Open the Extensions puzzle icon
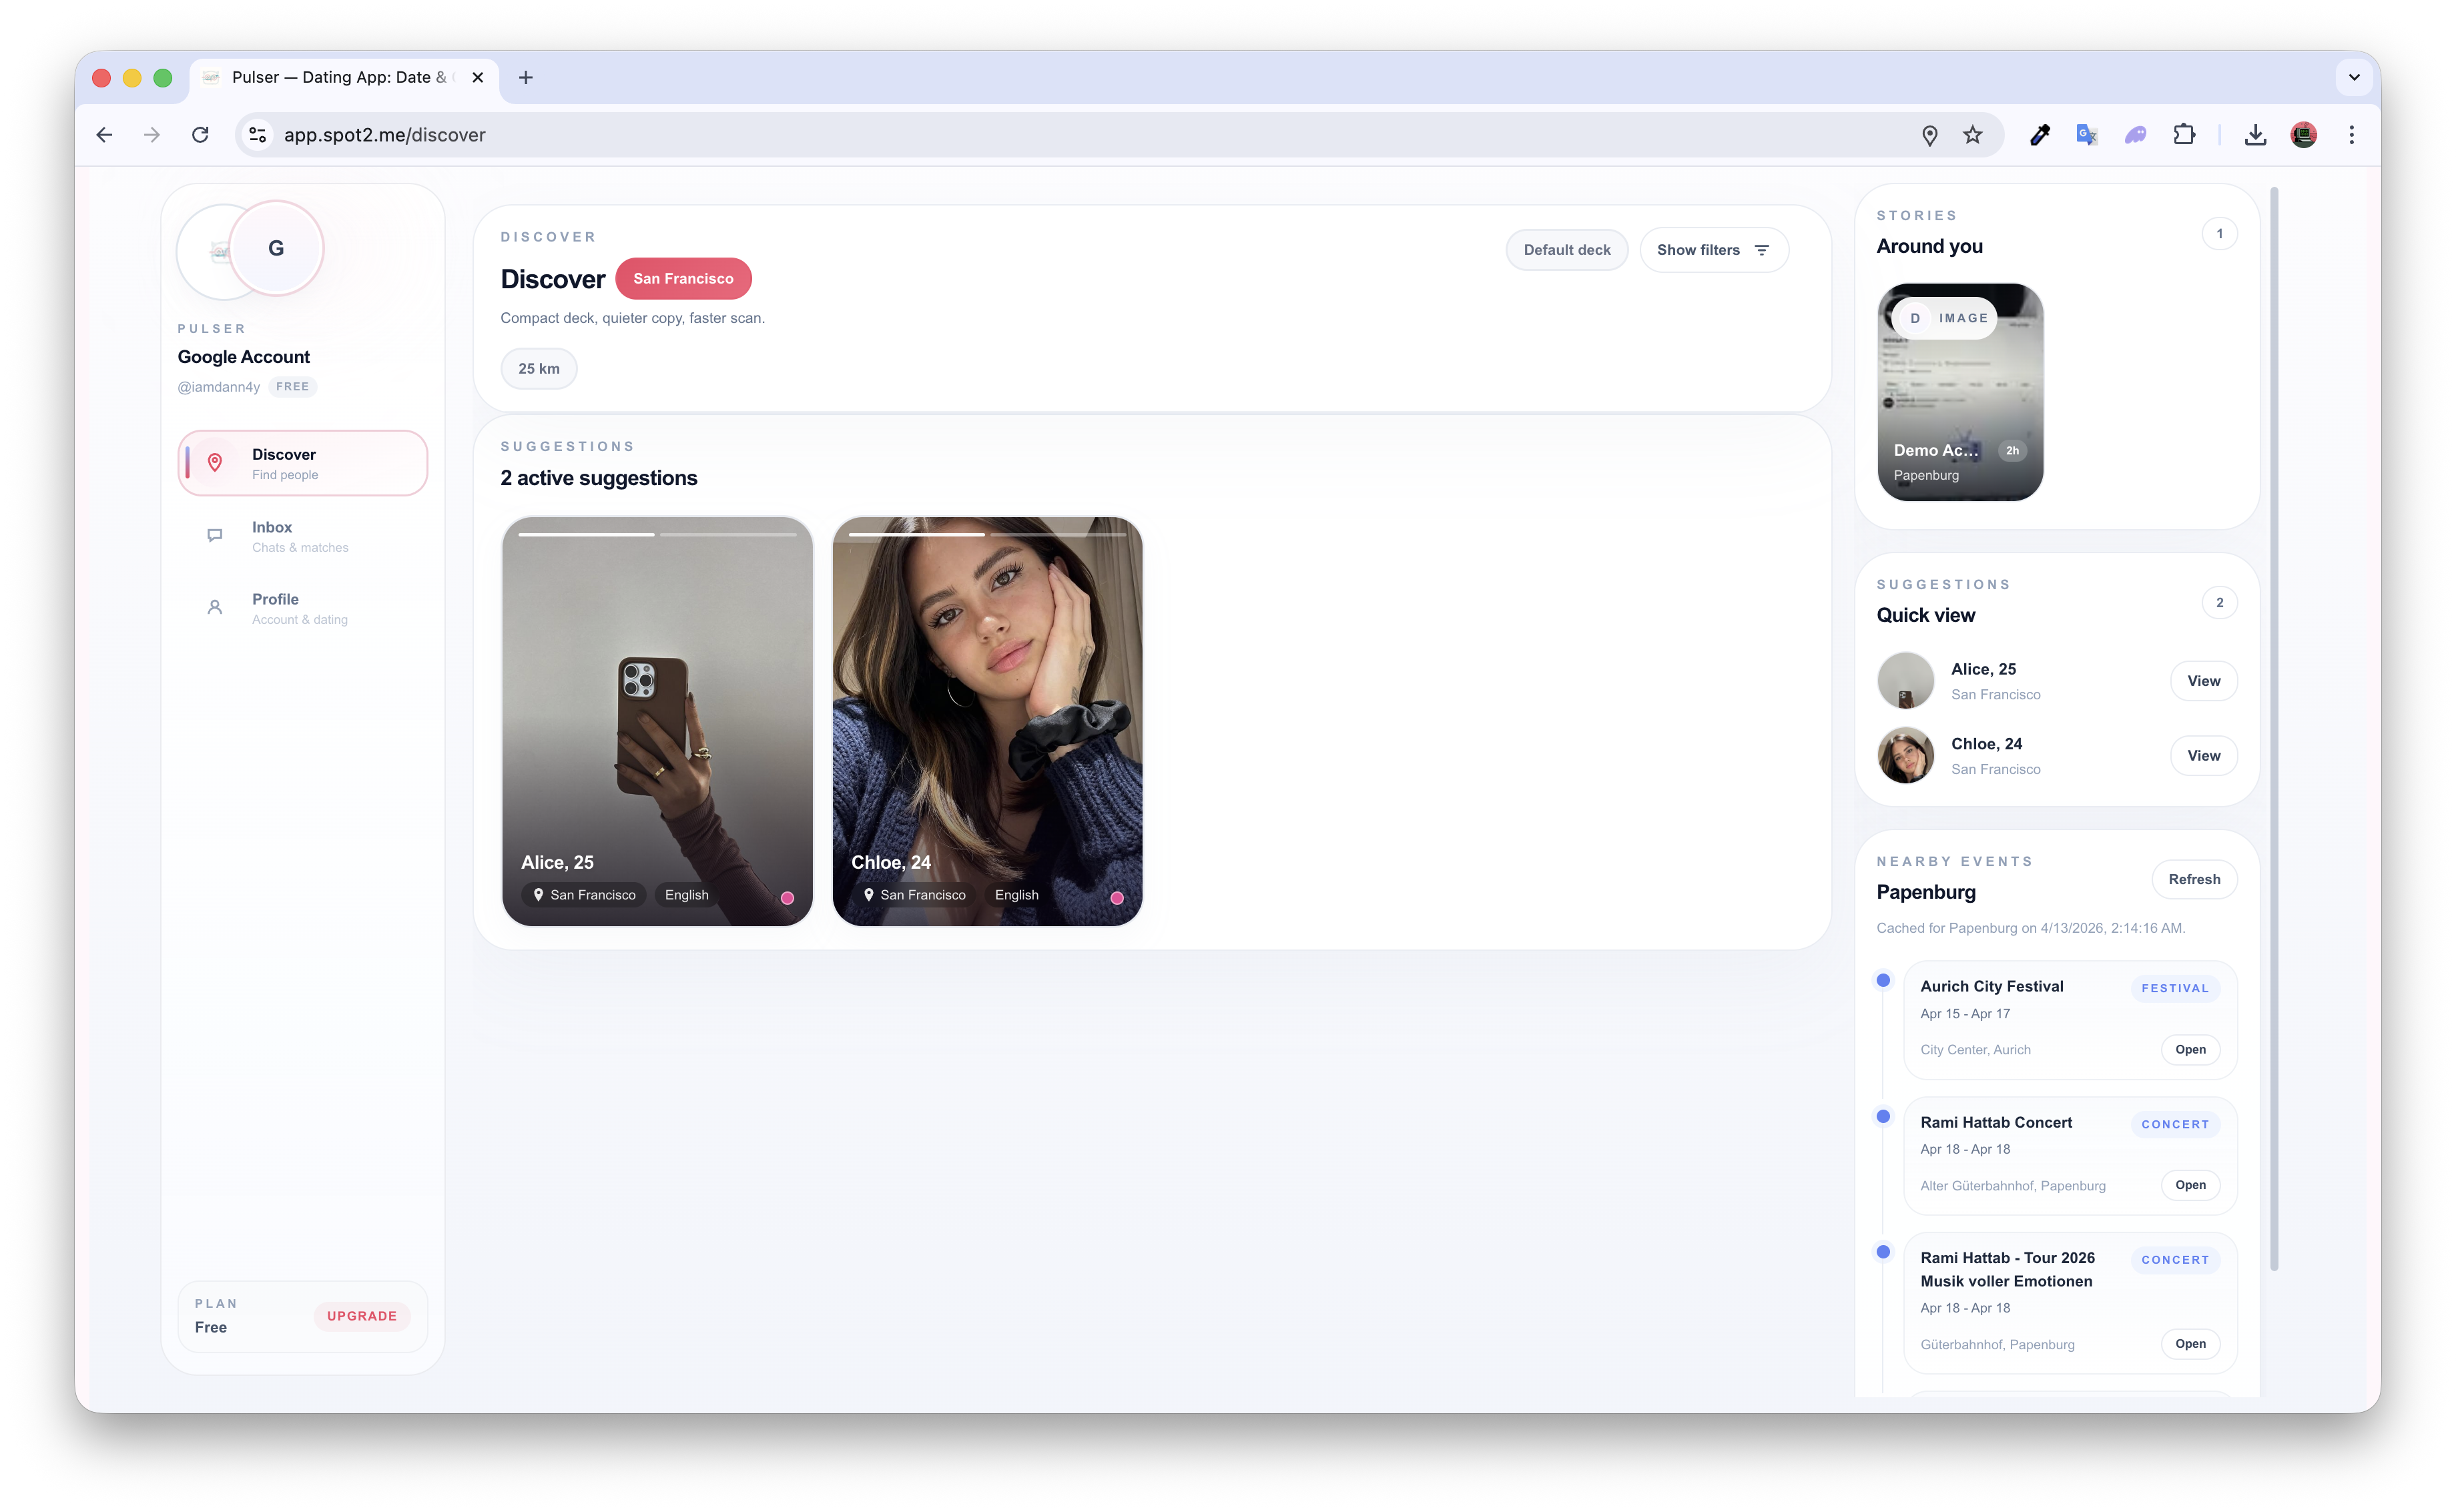This screenshot has width=2456, height=1512. pyautogui.click(x=2184, y=135)
